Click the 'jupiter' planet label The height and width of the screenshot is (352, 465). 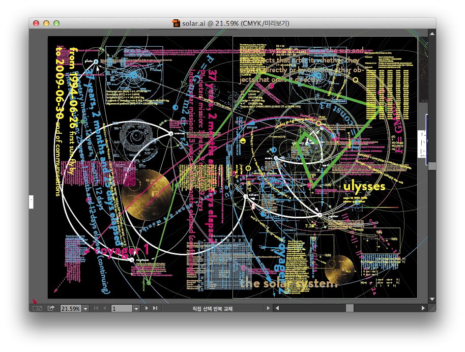(333, 216)
